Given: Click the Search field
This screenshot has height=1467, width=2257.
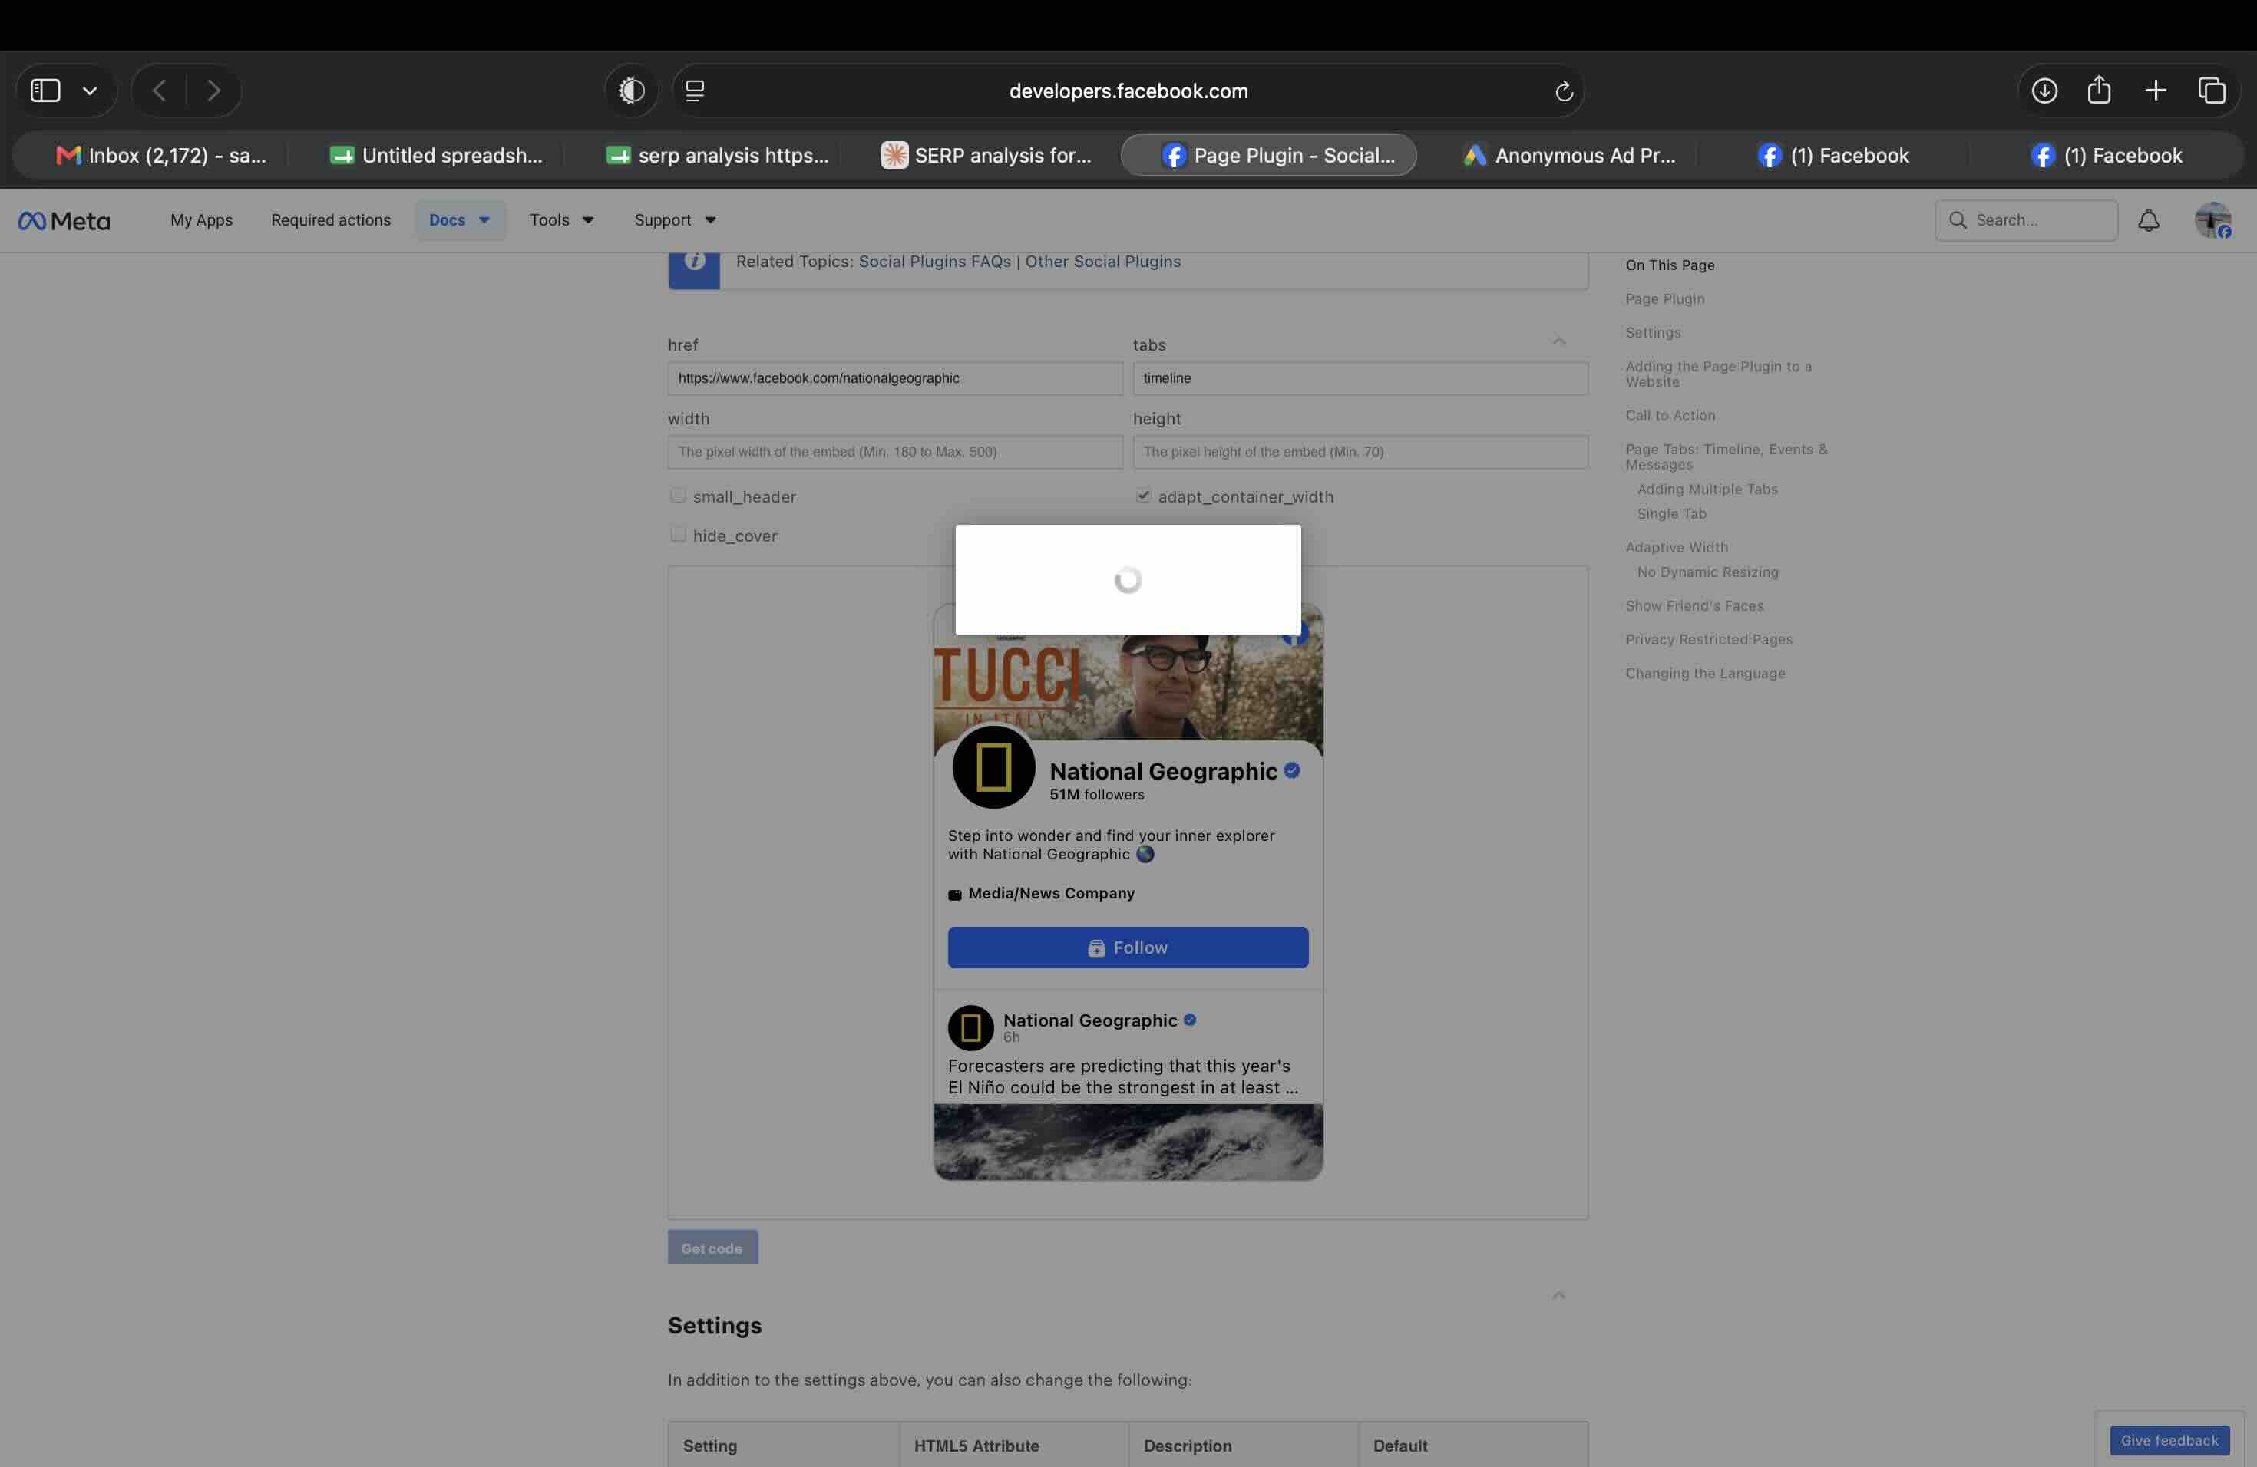Looking at the screenshot, I should click(2026, 220).
